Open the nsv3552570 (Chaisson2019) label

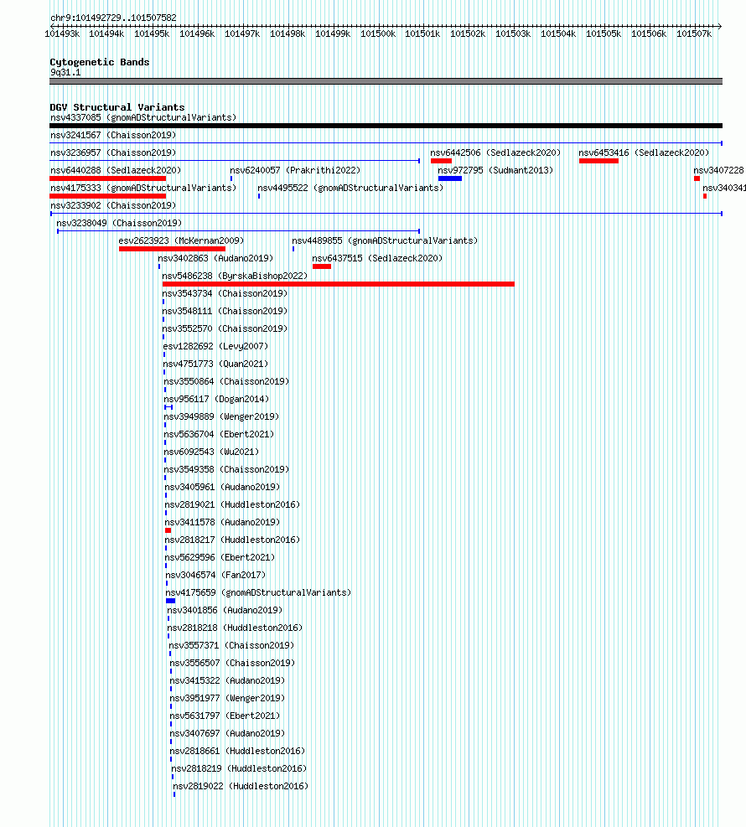pos(225,328)
